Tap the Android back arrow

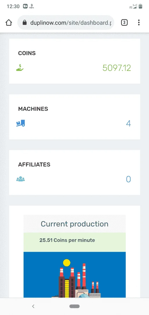[33, 306]
